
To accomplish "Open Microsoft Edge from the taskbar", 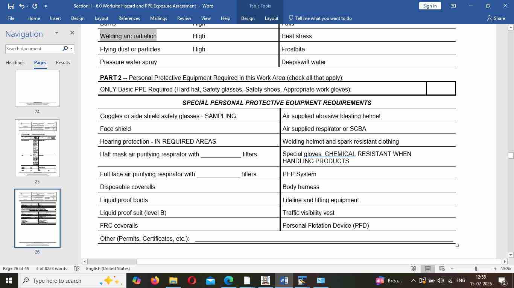I will tap(228, 280).
